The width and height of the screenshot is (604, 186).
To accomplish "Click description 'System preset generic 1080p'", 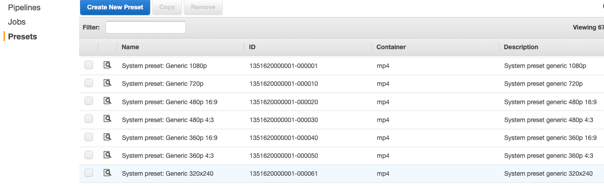I will [x=545, y=66].
